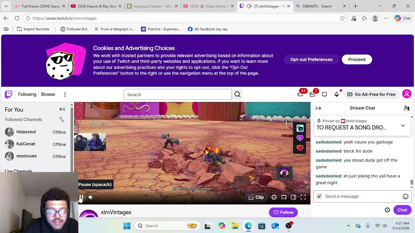Open Import favorites bookmark
The height and width of the screenshot is (233, 415).
pyautogui.click(x=33, y=29)
